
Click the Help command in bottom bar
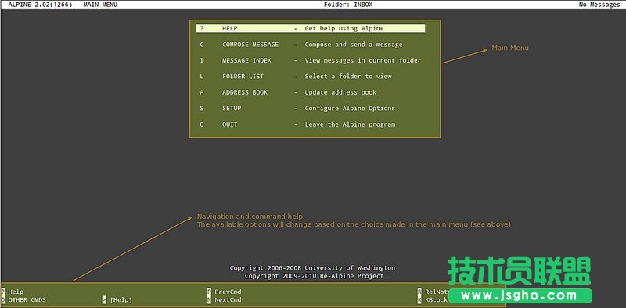[16, 292]
